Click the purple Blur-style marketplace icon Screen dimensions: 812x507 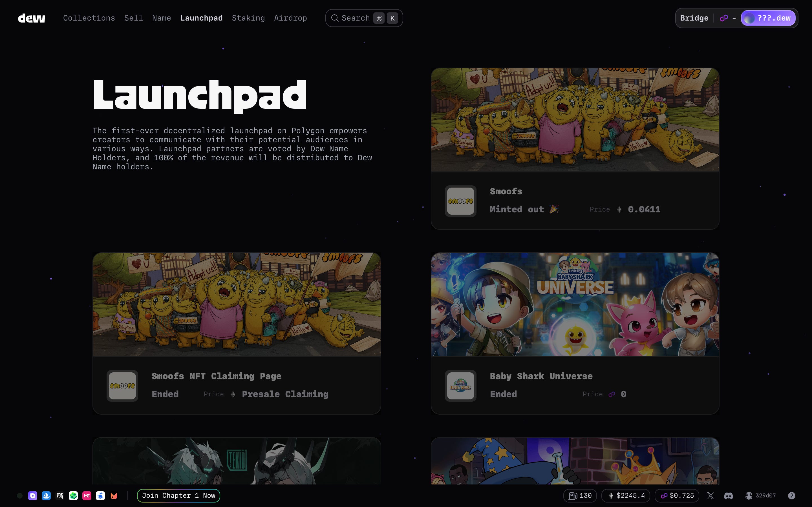32,496
